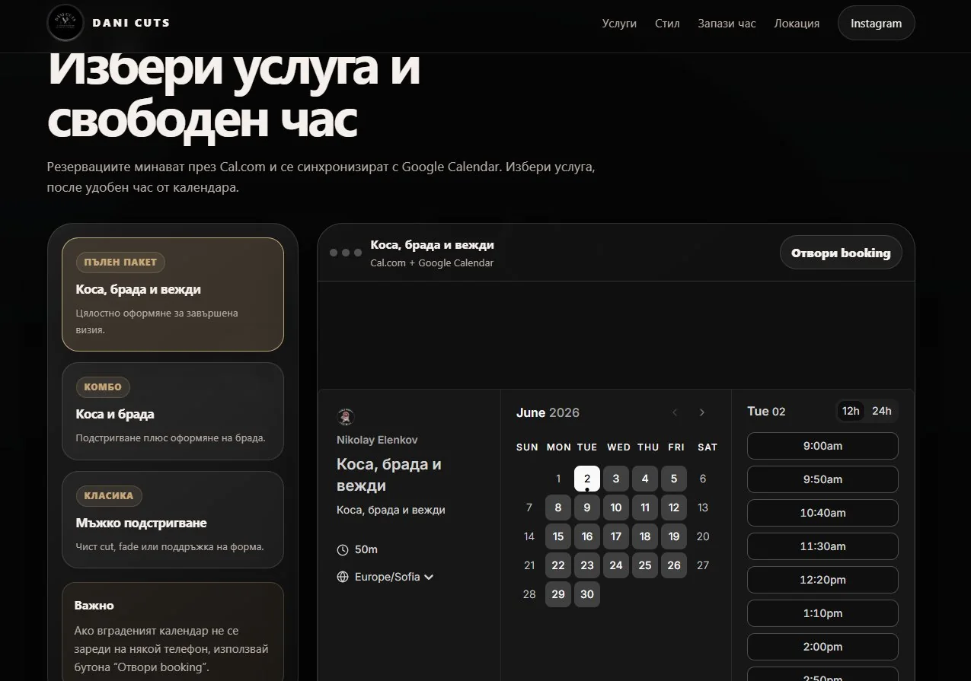Go to previous month arrow

pyautogui.click(x=675, y=412)
